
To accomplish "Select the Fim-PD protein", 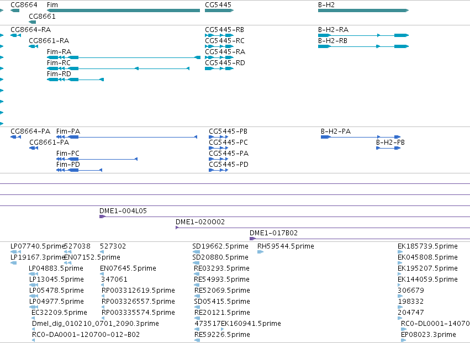I will 79,170.
